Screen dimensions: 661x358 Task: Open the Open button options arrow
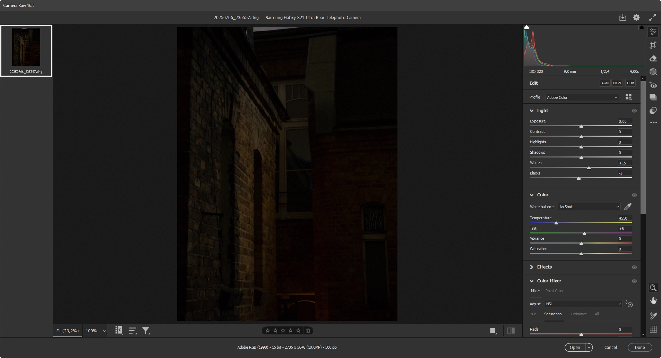coord(589,347)
